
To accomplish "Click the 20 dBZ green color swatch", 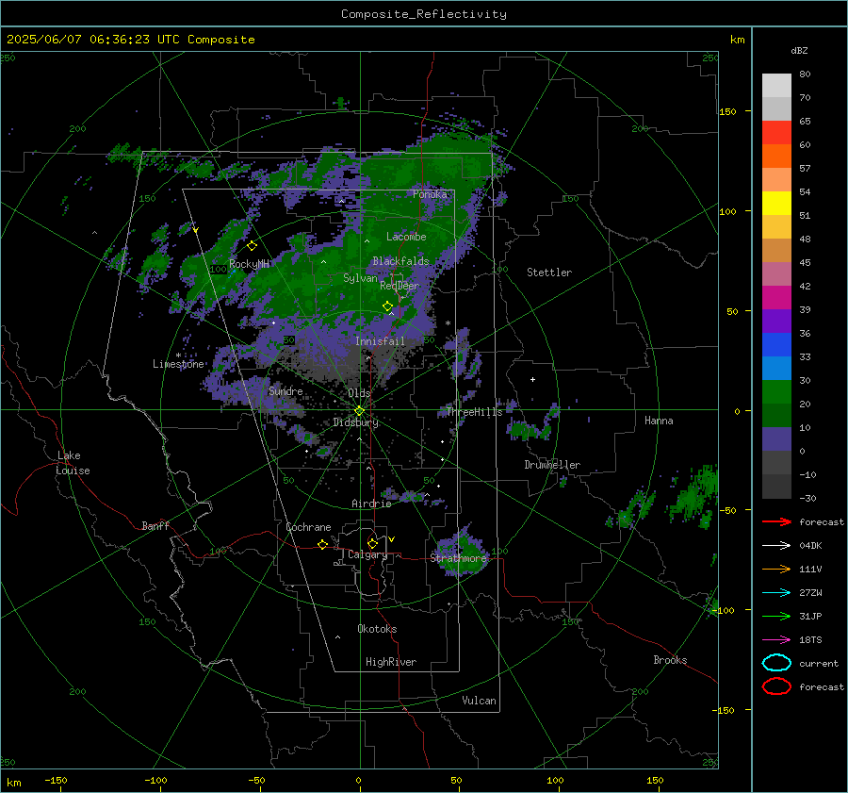I will [x=776, y=392].
